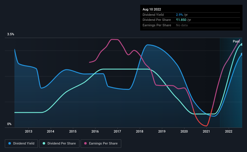Click the 3.5% y-axis label
Viewport: 247px width, 152px height.
click(x=11, y=34)
